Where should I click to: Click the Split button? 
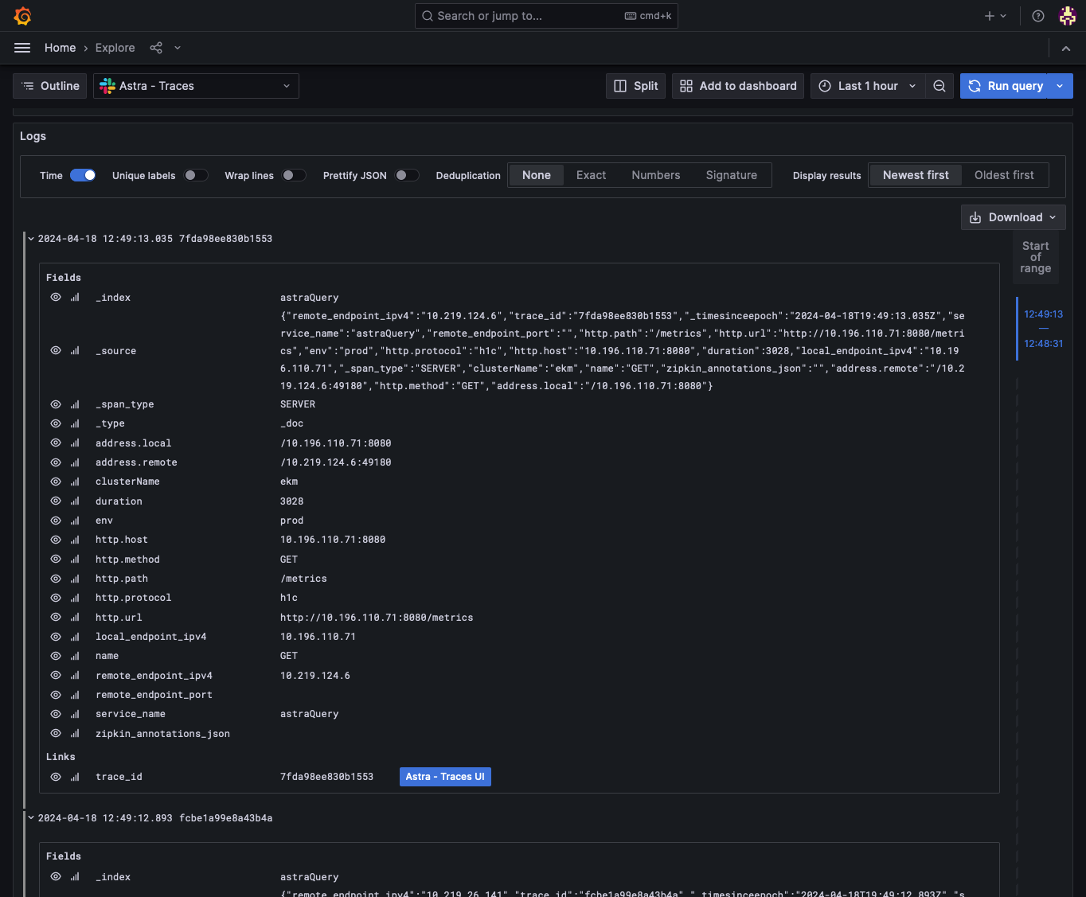click(636, 86)
